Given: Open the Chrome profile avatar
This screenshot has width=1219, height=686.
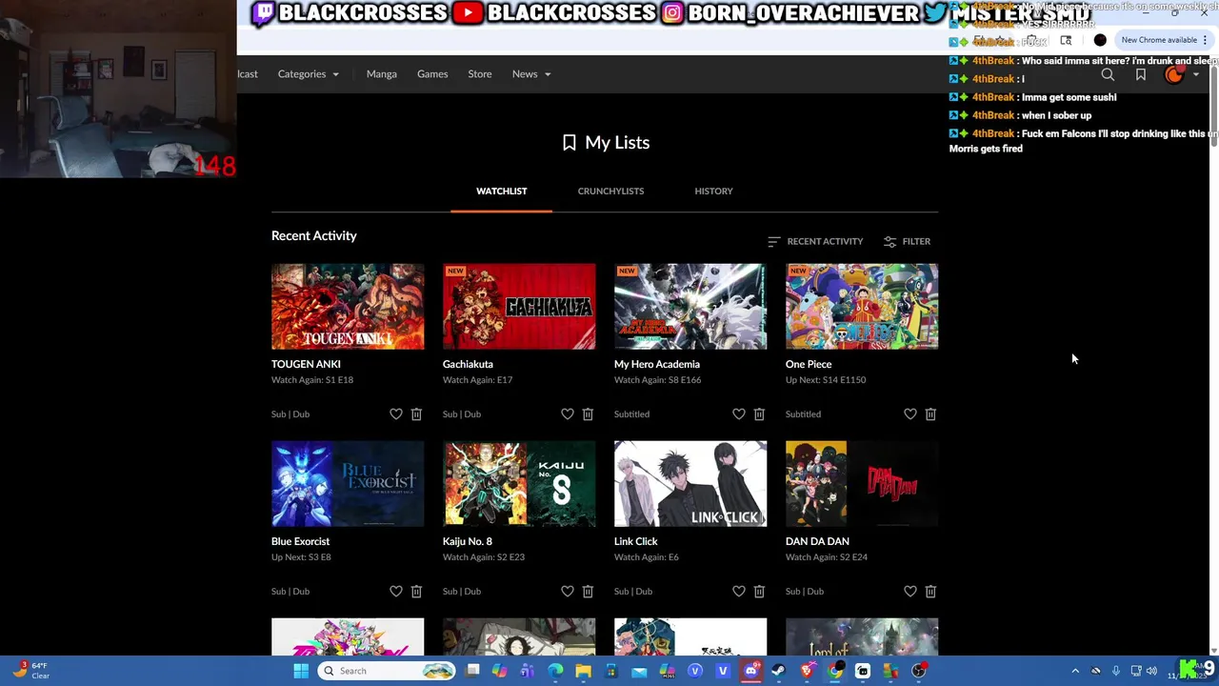Looking at the screenshot, I should click(1100, 40).
